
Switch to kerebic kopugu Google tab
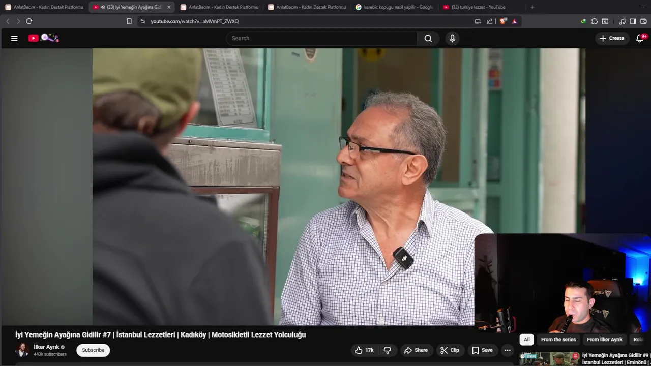coord(394,7)
